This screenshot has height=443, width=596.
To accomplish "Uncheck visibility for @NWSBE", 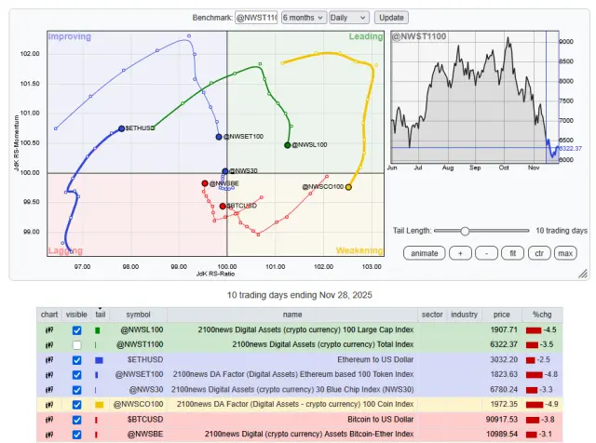I will coord(76,435).
